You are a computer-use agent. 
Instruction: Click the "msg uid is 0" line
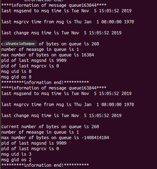pos(16,71)
